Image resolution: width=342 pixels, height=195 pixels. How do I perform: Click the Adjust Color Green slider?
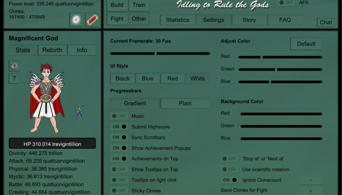[280, 70]
